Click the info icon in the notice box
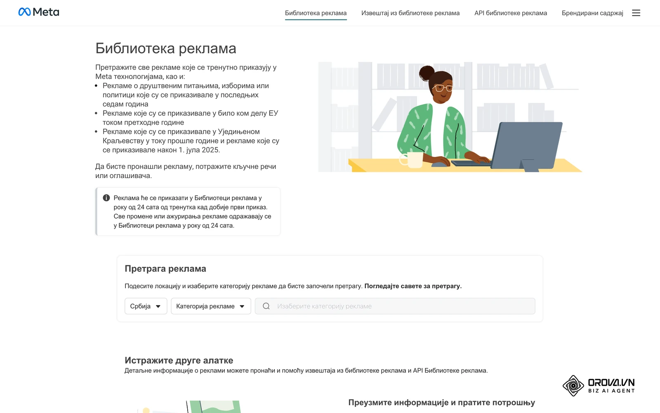 106,198
